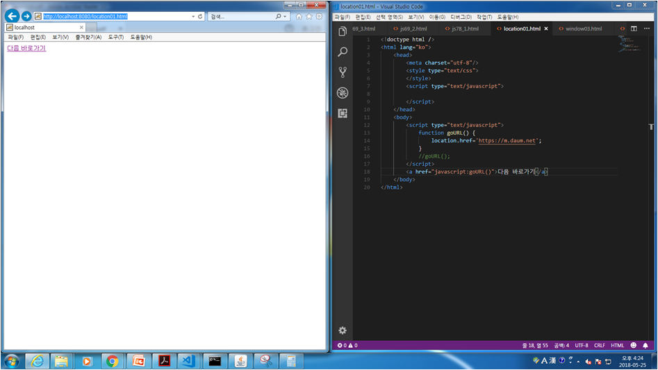Select language mode HTML in status bar
The image size is (658, 370).
point(617,345)
